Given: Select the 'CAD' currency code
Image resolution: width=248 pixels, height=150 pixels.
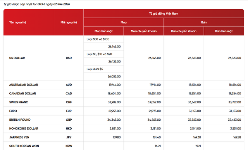Looking at the screenshot, I should (69, 93).
